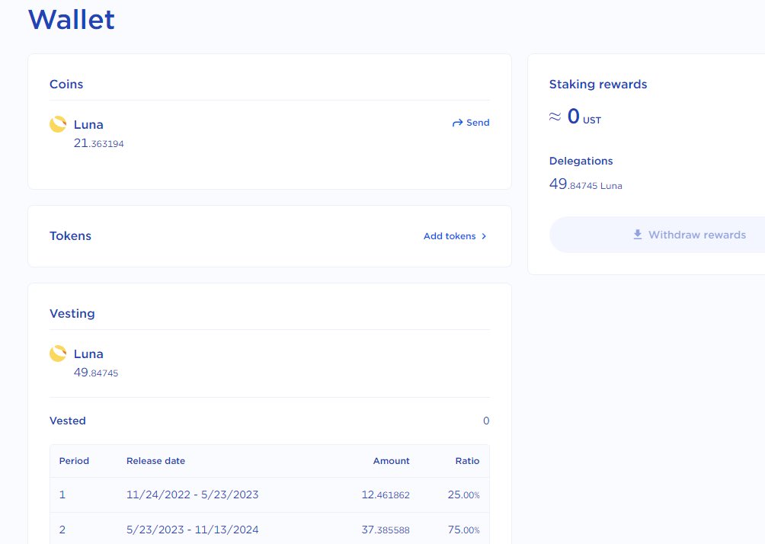
Task: Open Add tokens
Action: tap(455, 236)
